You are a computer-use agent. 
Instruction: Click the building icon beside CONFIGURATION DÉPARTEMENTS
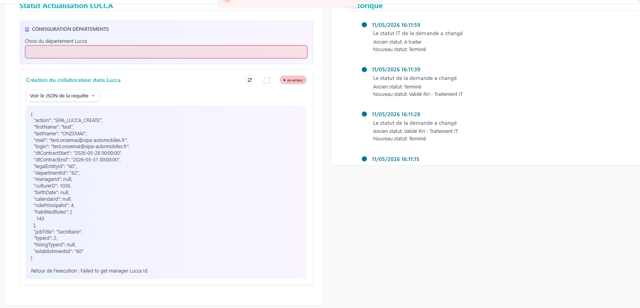[27, 29]
